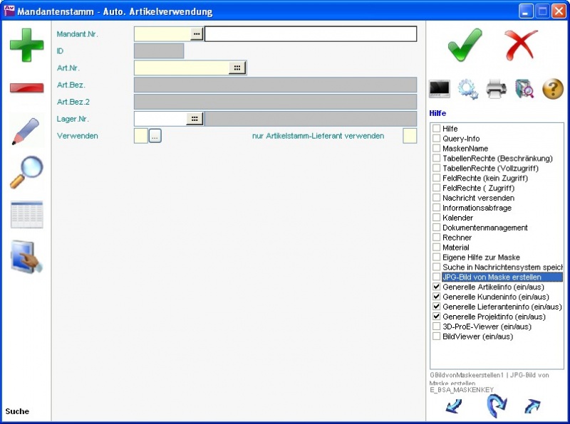The height and width of the screenshot is (424, 570).
Task: Open search with the magnifying glass icon
Action: [26, 172]
